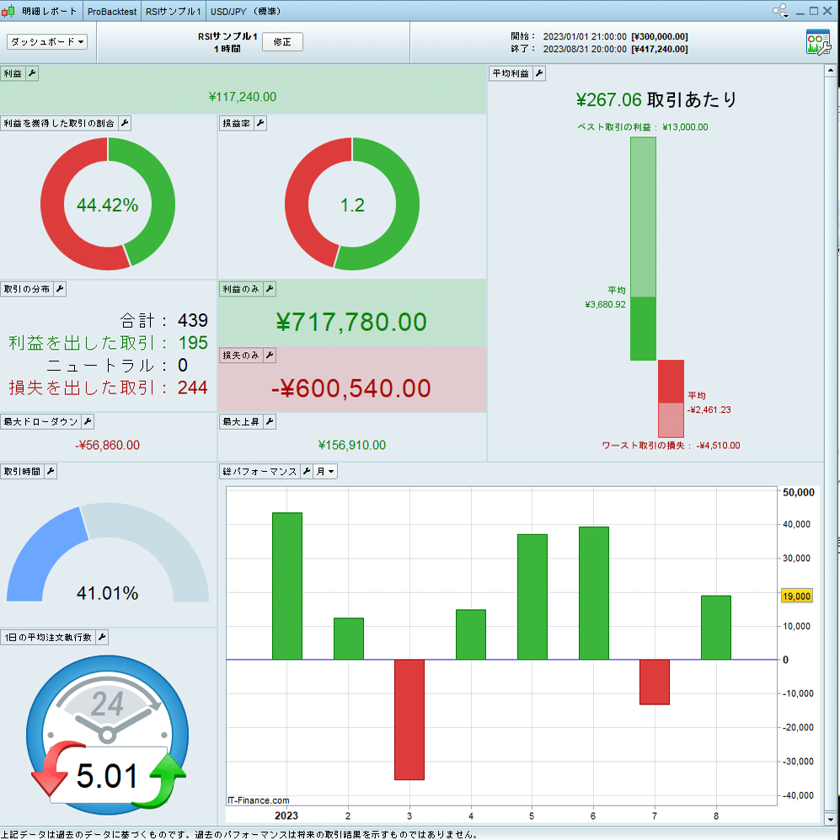Open wrench settings for 最大ドローダウン panel

[x=88, y=421]
